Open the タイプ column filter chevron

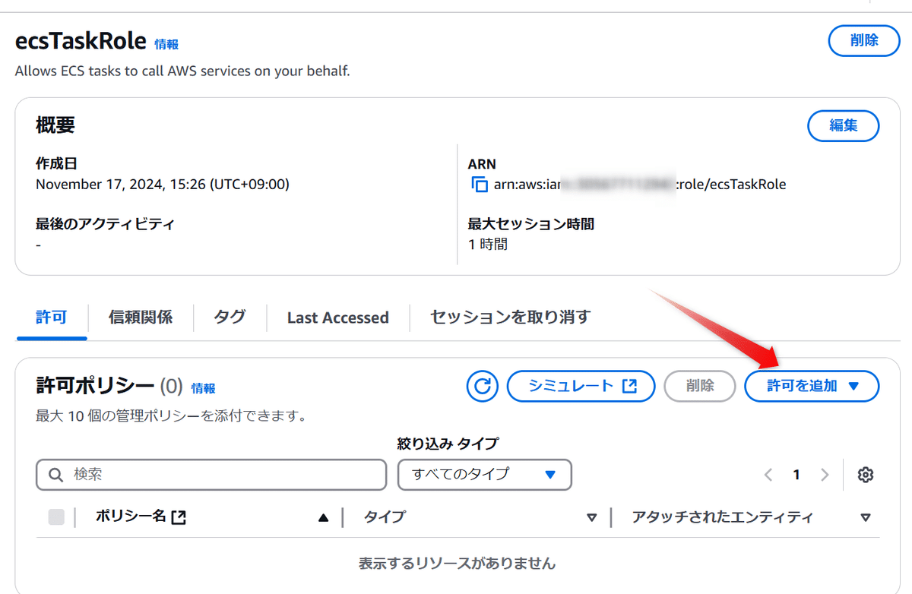tap(592, 517)
